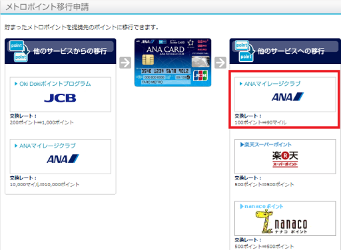Click the ANA logo in the left panel
The width and height of the screenshot is (341, 250).
tap(63, 159)
